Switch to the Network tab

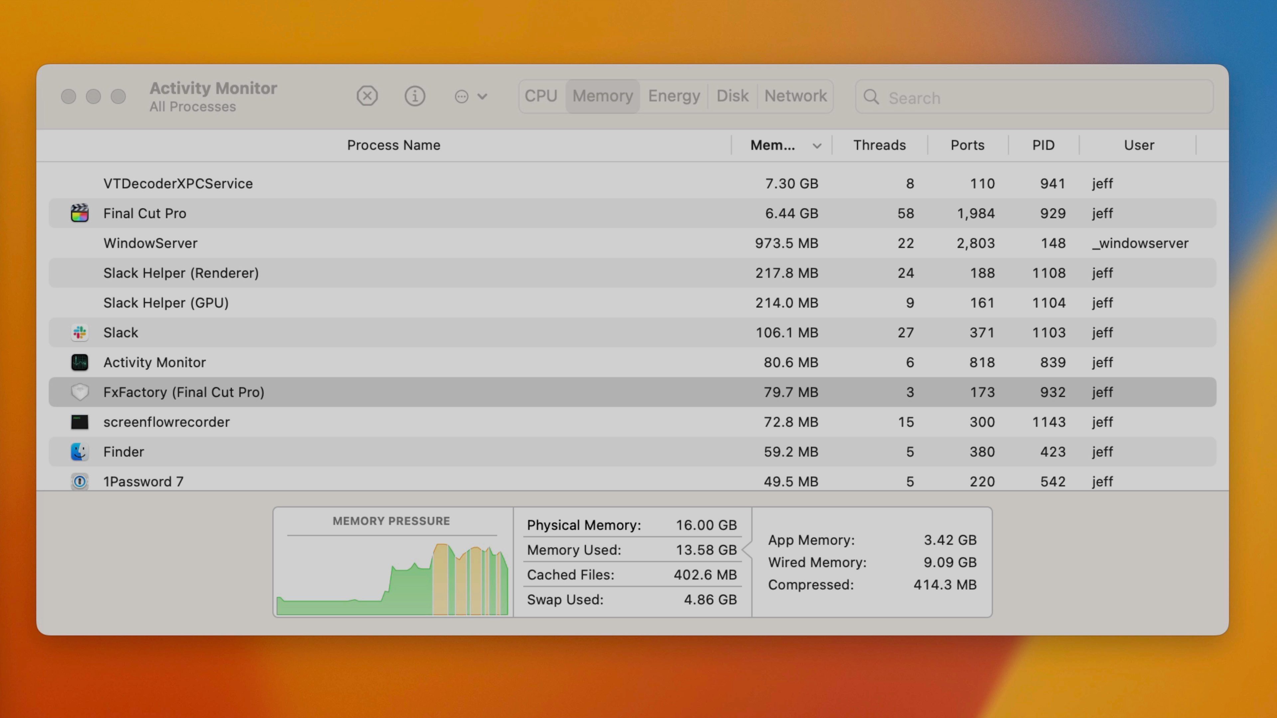(x=795, y=96)
